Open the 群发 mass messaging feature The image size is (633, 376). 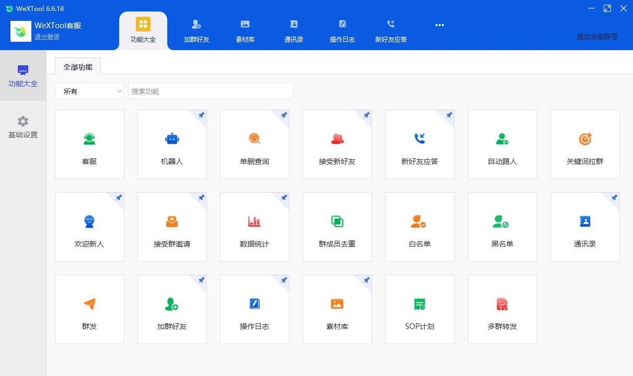click(89, 309)
